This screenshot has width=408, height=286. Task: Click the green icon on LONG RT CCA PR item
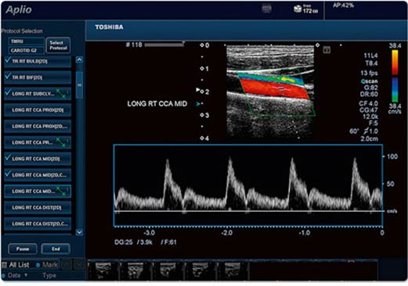click(62, 142)
